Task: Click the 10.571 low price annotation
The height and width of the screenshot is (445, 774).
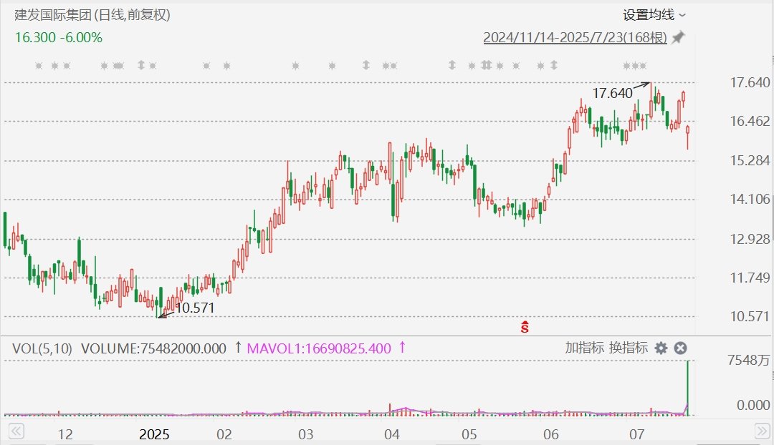Action: tap(194, 308)
